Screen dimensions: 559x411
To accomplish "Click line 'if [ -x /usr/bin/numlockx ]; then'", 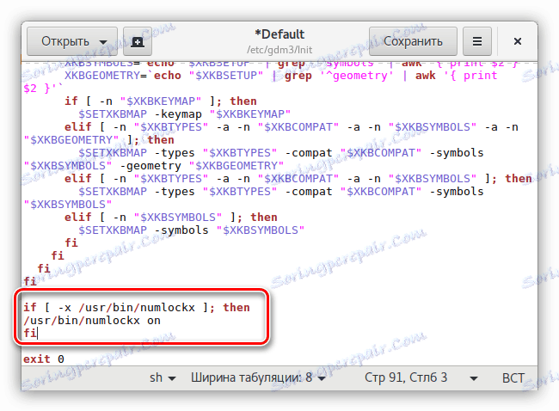I will click(137, 307).
